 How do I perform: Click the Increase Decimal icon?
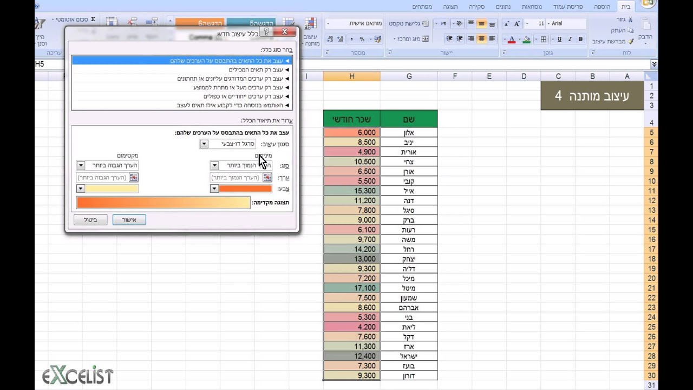click(x=340, y=39)
